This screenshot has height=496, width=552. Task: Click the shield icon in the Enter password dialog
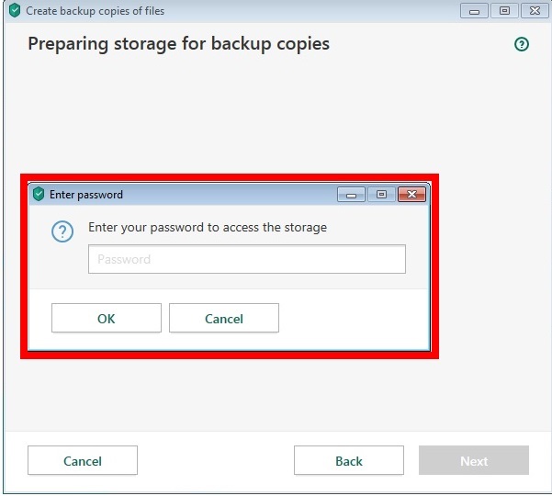[x=39, y=195]
